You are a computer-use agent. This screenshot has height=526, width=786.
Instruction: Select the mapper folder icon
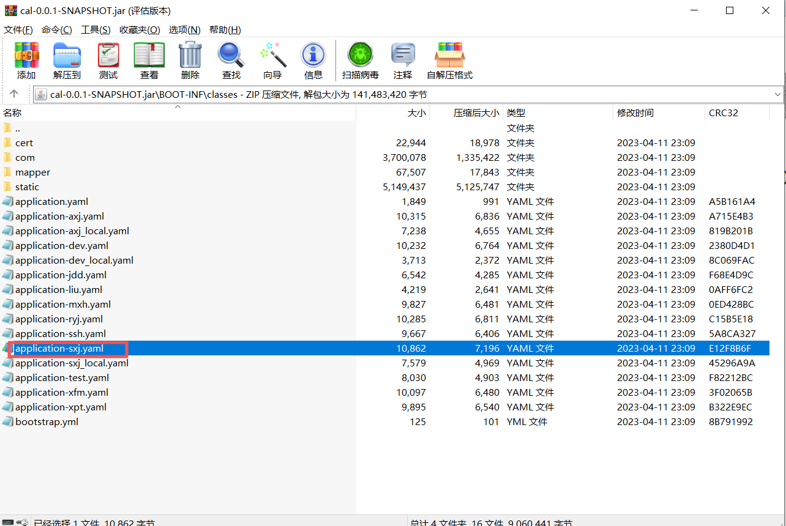[x=7, y=172]
